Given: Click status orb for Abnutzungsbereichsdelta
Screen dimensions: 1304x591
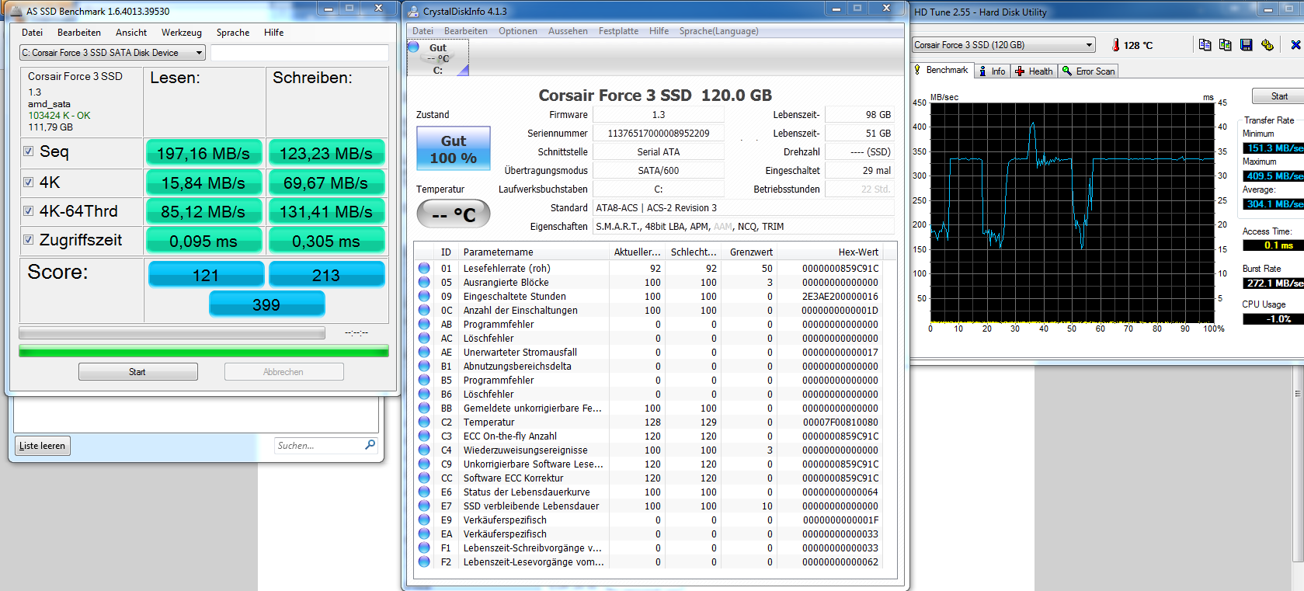Looking at the screenshot, I should point(424,366).
